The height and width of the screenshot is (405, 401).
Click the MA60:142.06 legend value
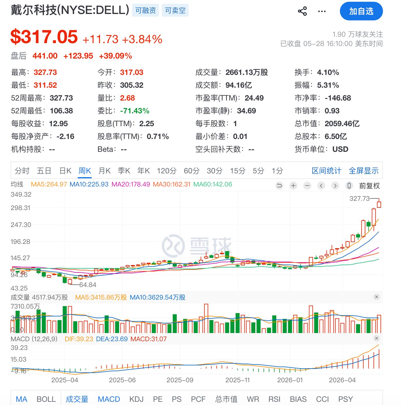coord(213,184)
